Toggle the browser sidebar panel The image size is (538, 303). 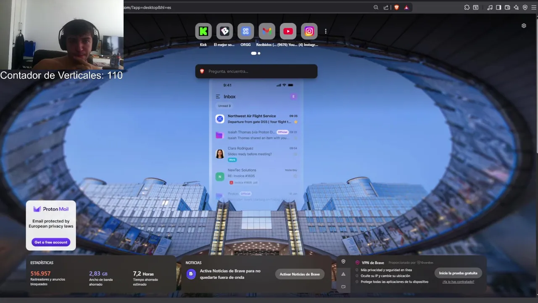498,7
